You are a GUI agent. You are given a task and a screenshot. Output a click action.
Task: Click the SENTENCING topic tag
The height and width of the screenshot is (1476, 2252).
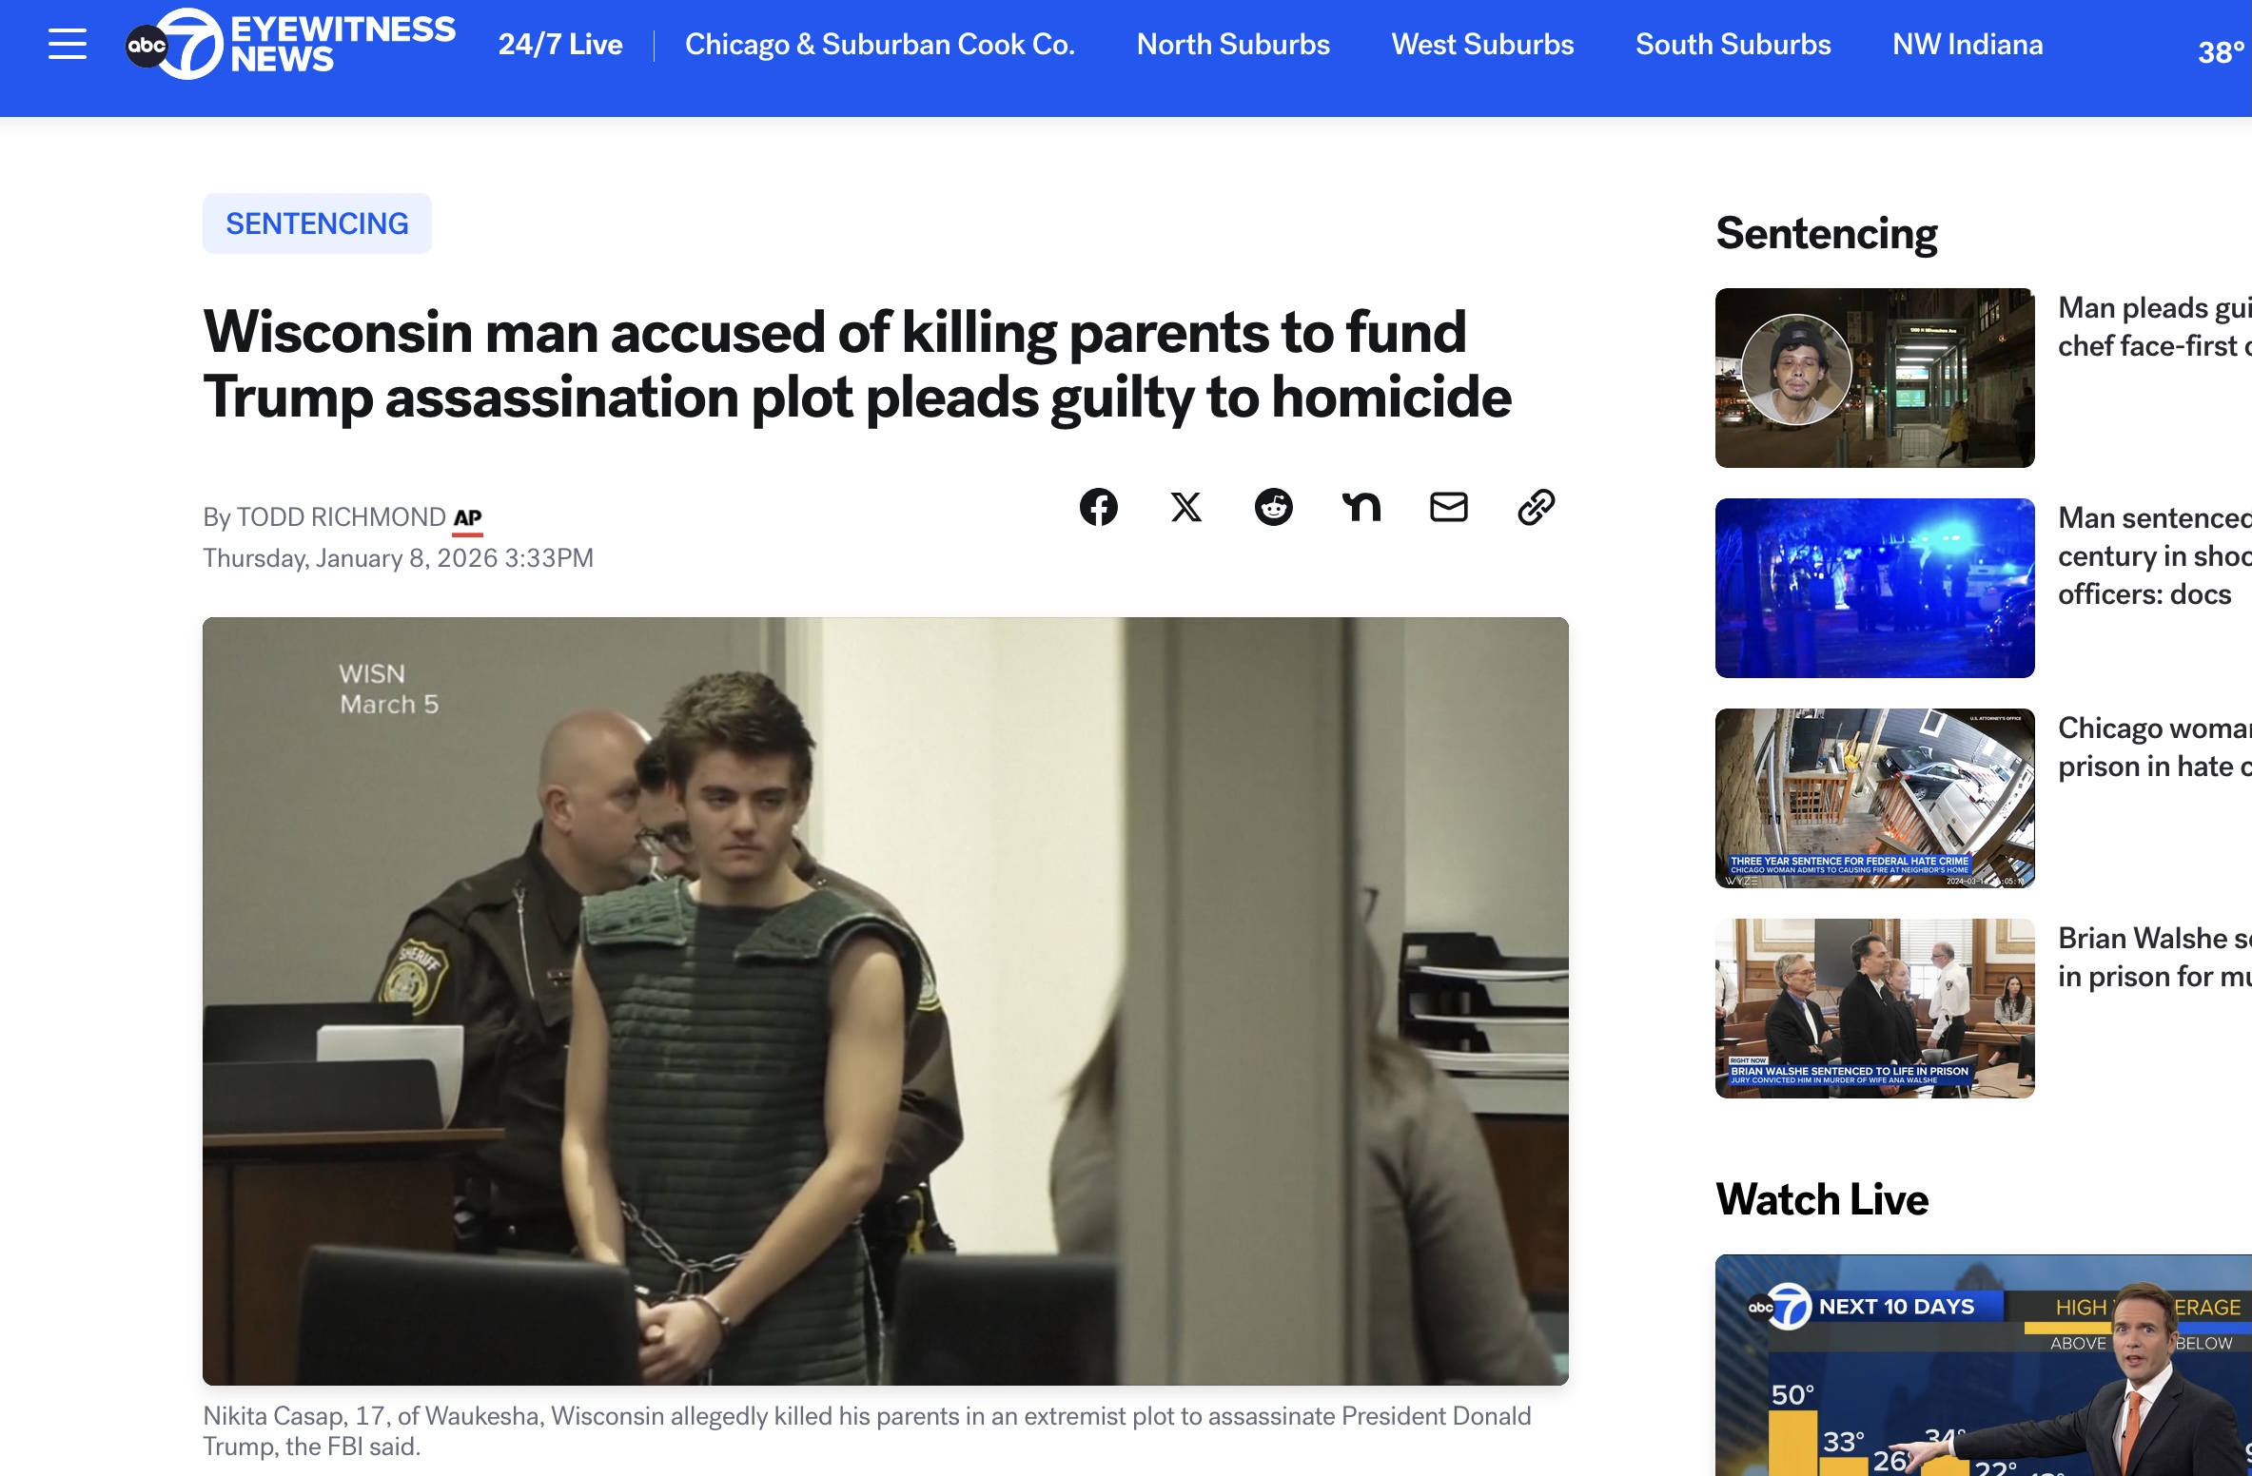[x=317, y=223]
